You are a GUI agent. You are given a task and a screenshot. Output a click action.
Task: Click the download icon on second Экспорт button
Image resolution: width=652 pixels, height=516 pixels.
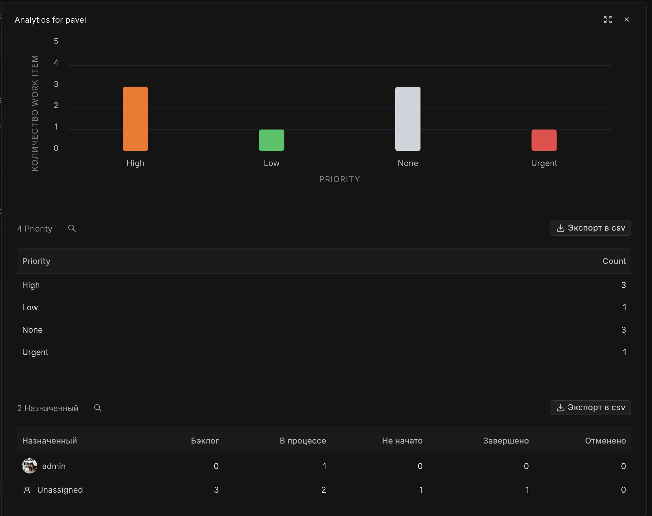click(561, 407)
